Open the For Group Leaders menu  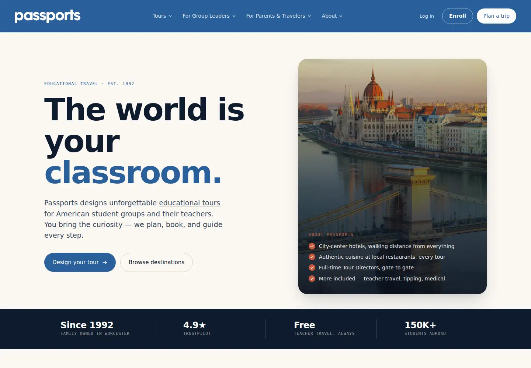(x=209, y=16)
